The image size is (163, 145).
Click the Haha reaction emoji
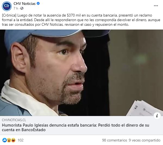[13, 140]
